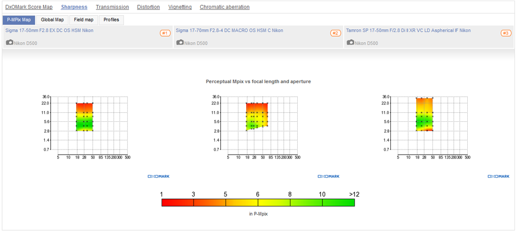Switch to the Transmission tab
This screenshot has width=516, height=232.
[112, 7]
